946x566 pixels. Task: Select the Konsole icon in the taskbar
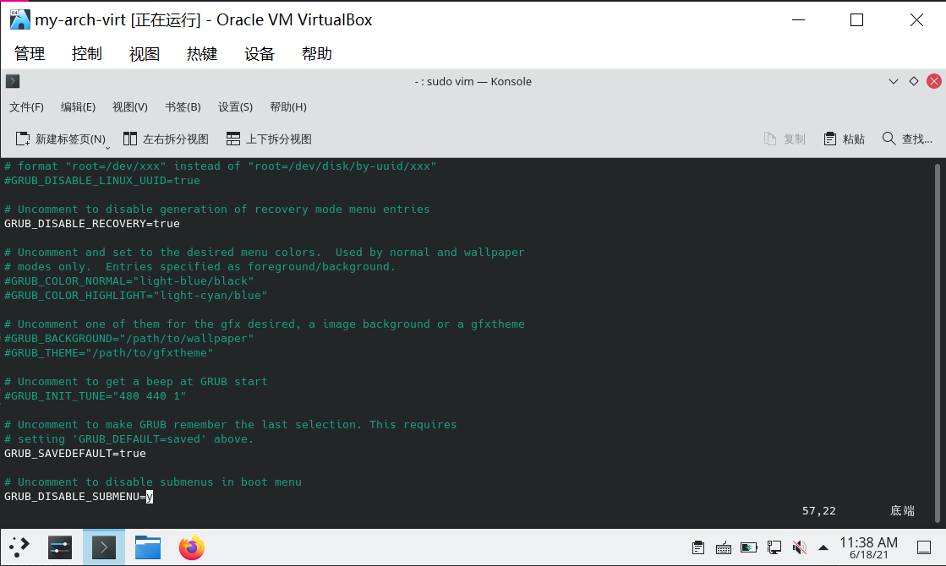point(103,547)
